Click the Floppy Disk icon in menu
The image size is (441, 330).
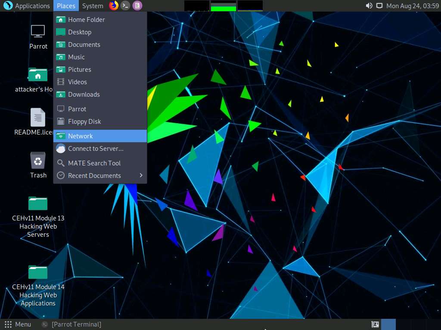tap(60, 121)
